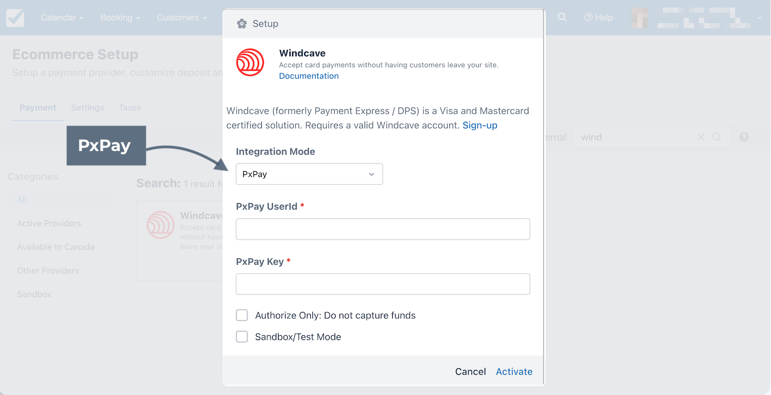Click the gear icon in Setup header
771x395 pixels.
click(242, 24)
